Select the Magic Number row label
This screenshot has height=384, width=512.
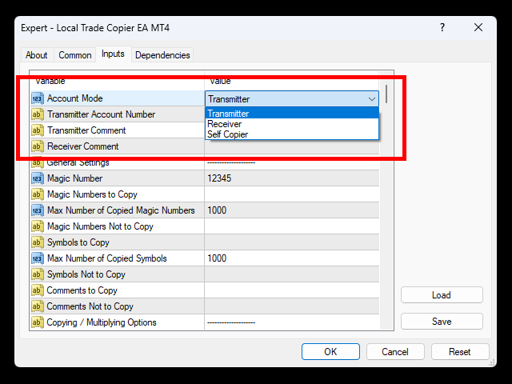click(74, 178)
